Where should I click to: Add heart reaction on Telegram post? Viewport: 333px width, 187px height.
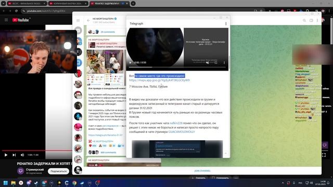(x=93, y=145)
